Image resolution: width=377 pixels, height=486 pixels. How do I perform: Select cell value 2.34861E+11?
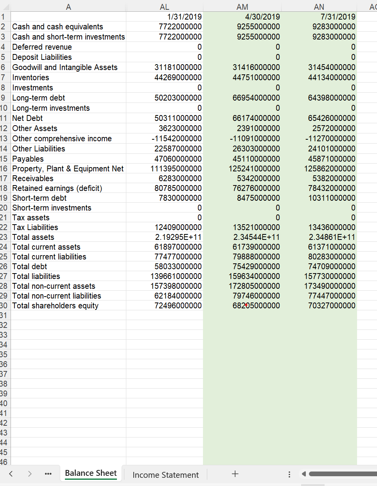pos(319,237)
